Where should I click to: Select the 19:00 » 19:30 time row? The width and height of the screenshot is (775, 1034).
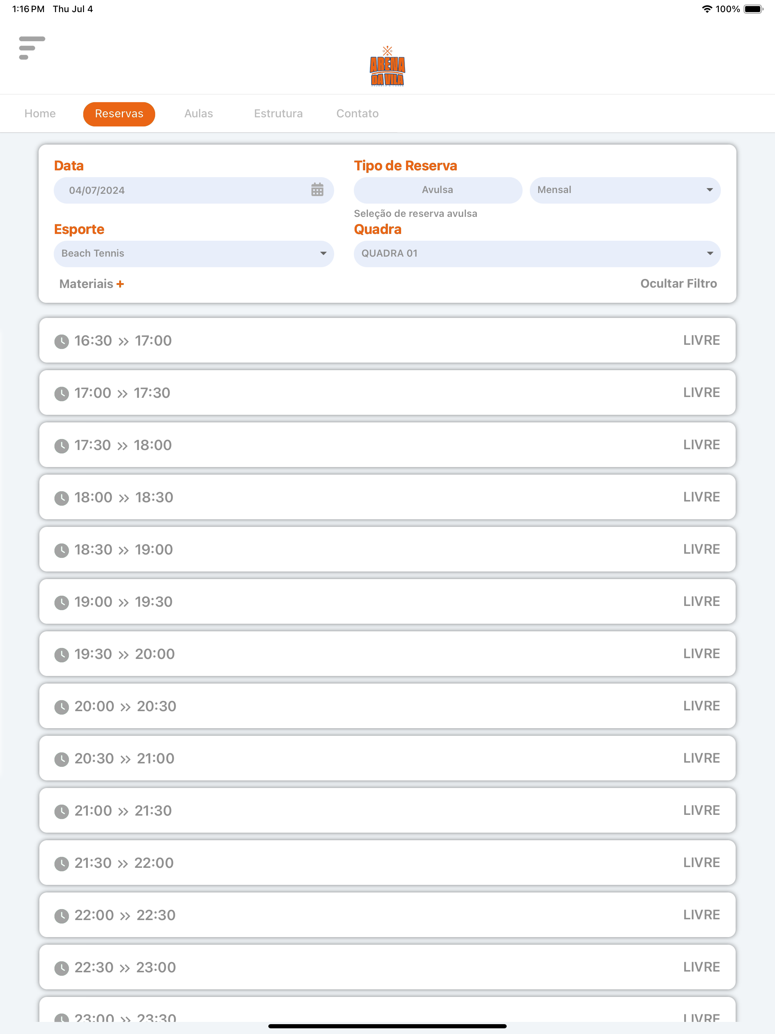387,602
